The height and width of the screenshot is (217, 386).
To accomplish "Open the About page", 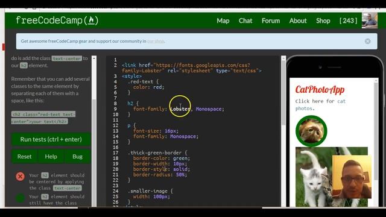I will coord(298,20).
